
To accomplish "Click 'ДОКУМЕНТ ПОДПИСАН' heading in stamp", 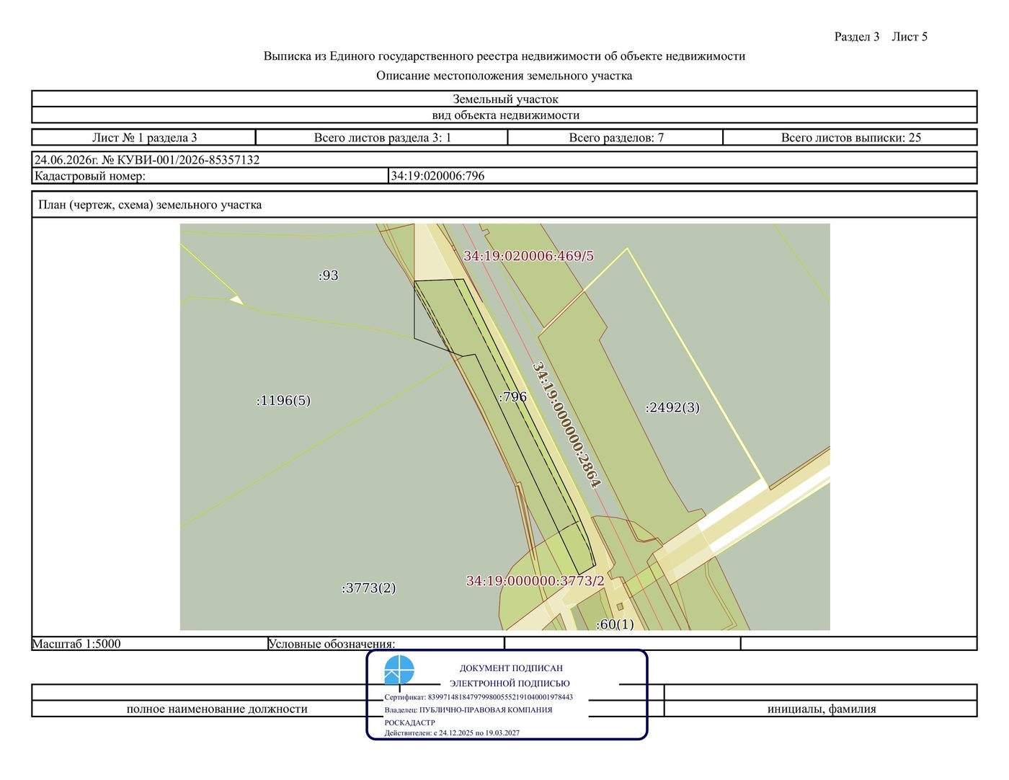I will pyautogui.click(x=511, y=668).
